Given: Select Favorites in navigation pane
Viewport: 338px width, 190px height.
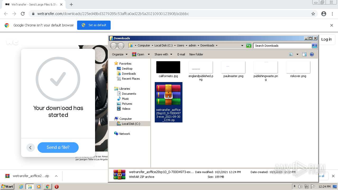Looking at the screenshot, I should point(125,64).
